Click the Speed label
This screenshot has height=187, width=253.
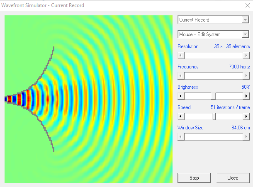(x=184, y=107)
